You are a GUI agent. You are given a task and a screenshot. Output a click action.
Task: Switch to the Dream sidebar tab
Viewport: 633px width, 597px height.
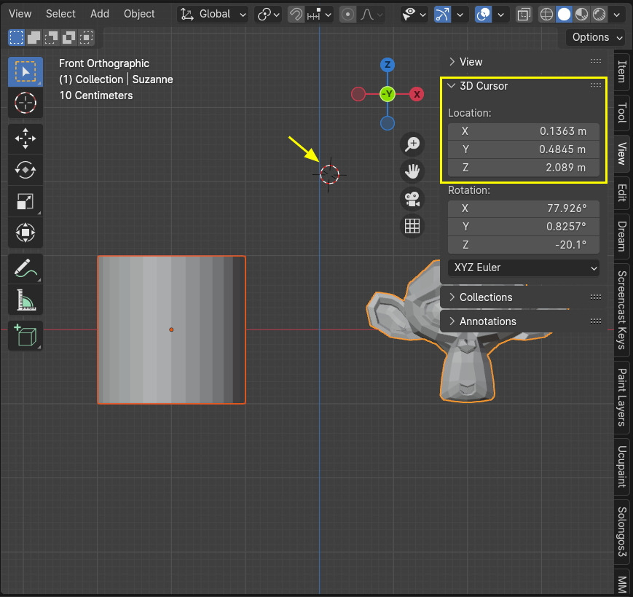point(622,236)
